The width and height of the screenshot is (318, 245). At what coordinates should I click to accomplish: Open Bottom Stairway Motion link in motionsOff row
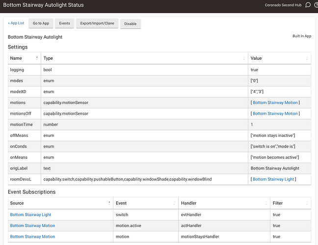pos(275,113)
